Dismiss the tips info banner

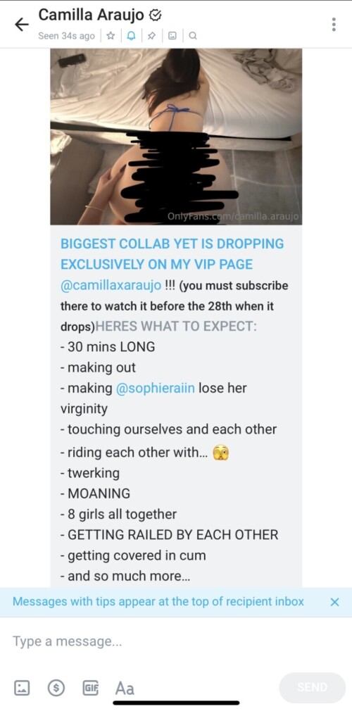click(334, 602)
